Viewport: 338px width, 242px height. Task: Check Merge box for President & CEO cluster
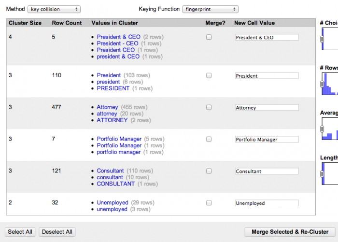pyautogui.click(x=209, y=37)
